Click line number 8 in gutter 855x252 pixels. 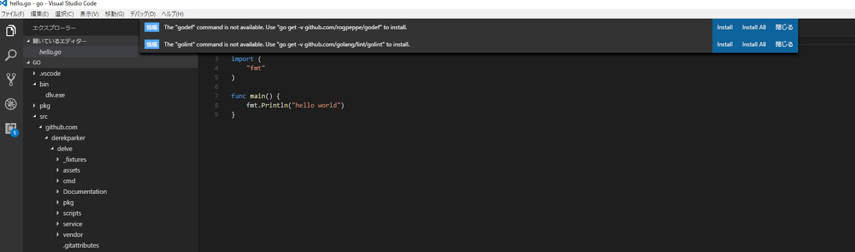click(216, 105)
